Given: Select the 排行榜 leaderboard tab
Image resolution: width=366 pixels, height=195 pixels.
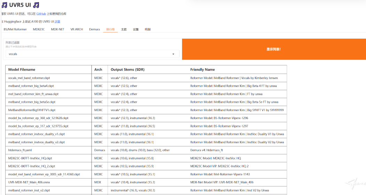Looking at the screenshot, I should (110, 30).
